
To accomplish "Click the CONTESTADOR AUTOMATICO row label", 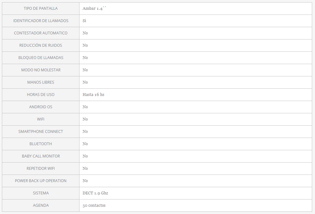I will [x=41, y=33].
